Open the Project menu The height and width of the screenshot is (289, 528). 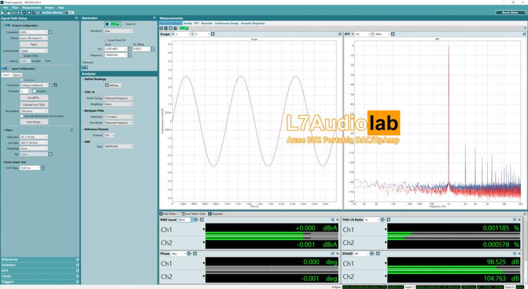point(49,7)
